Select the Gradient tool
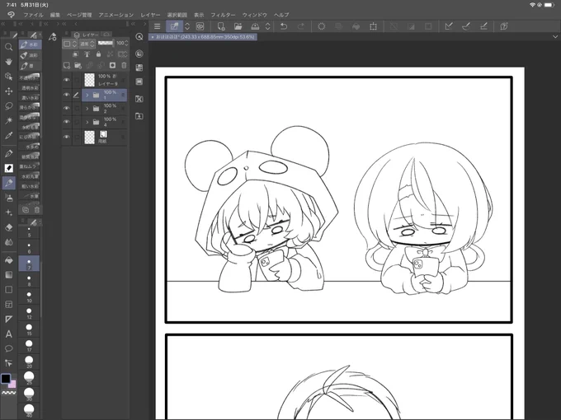 click(x=8, y=274)
